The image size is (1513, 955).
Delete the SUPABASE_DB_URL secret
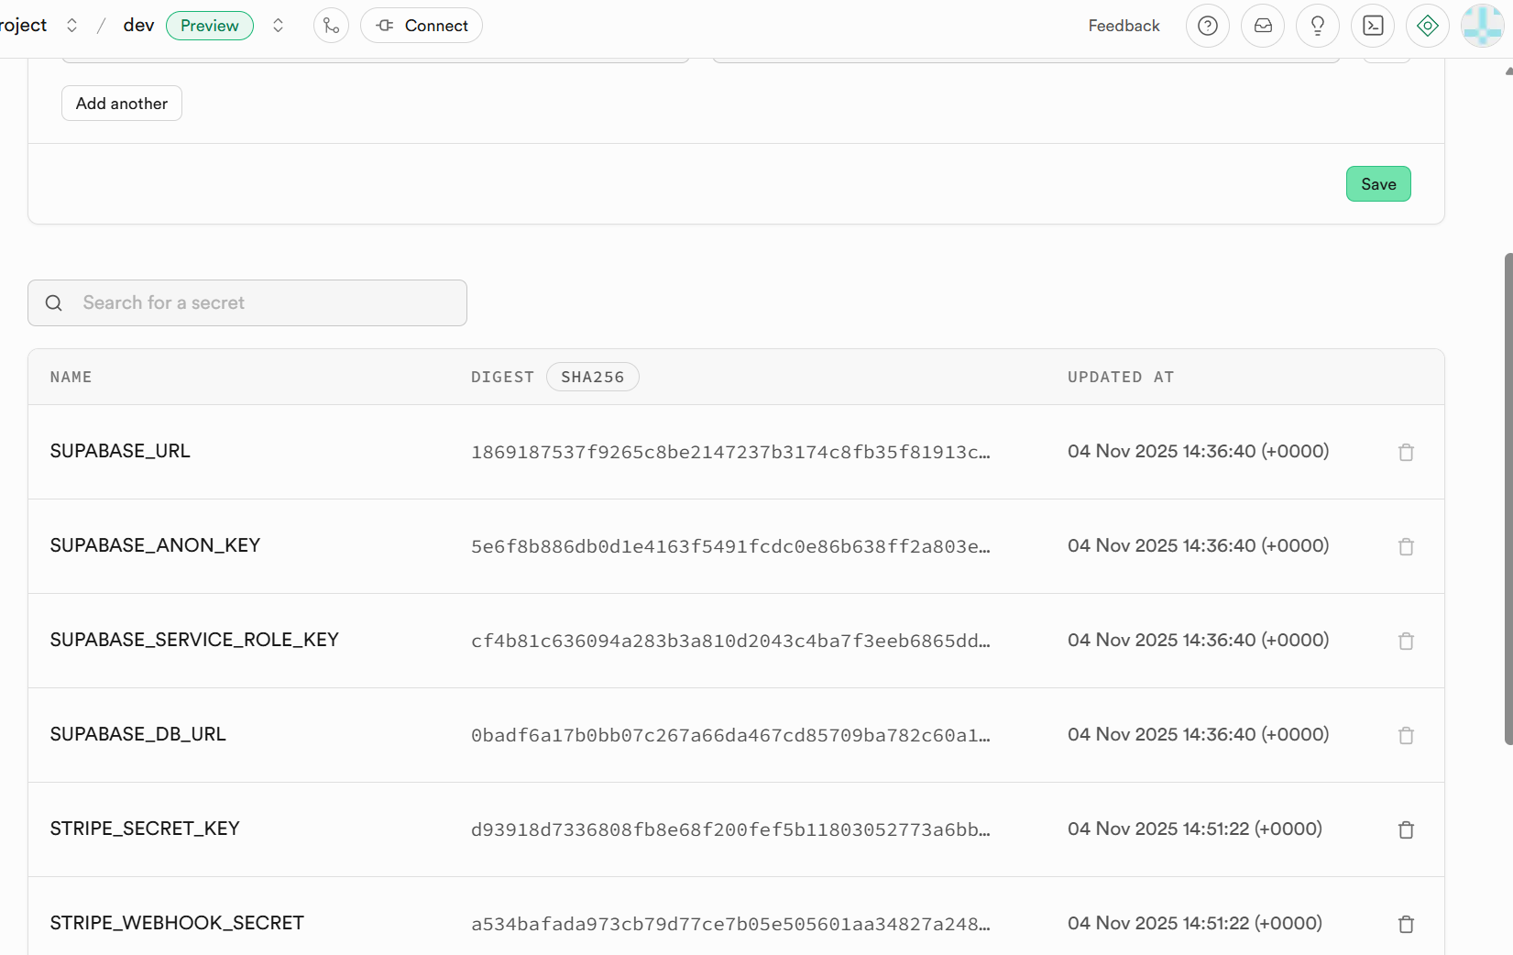click(x=1406, y=735)
